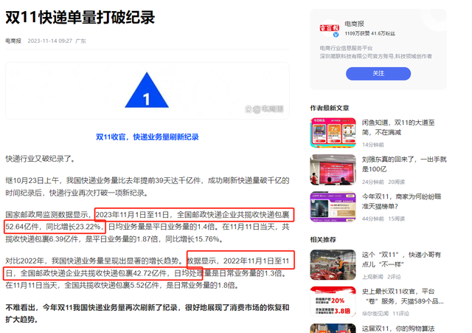Viewport: 472px width, 333px height.
Task: Click the headline 双11快递单量打破纪录
Action: point(80,18)
